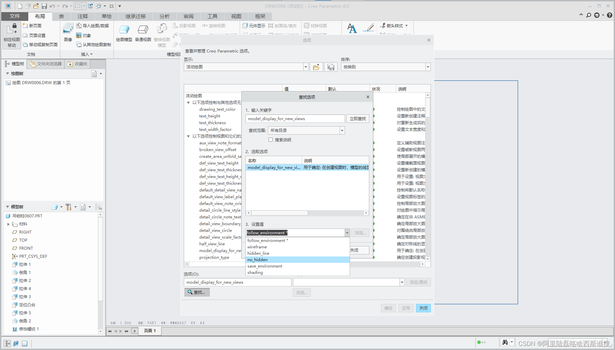Select model_display_for_new_vi... result row

coord(307,168)
